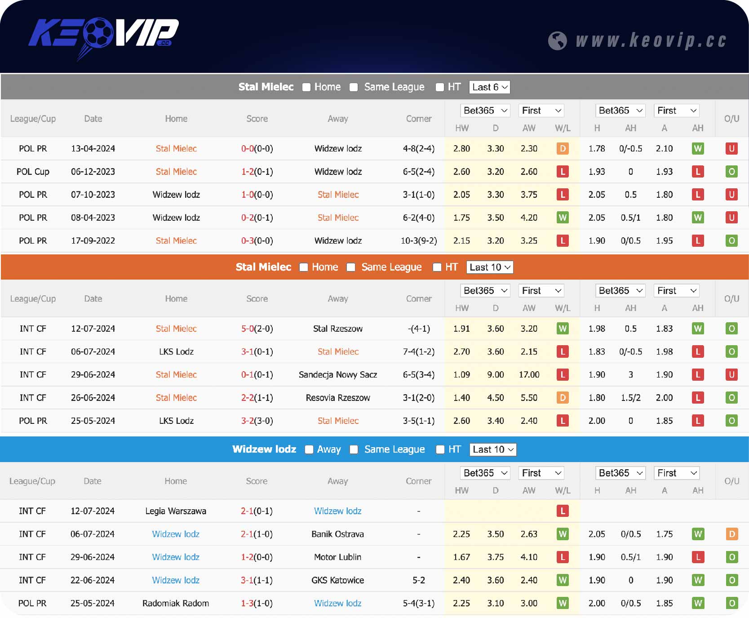Toggle Same League checkbox in orange Stal Mielec header
The height and width of the screenshot is (618, 749).
tap(351, 267)
